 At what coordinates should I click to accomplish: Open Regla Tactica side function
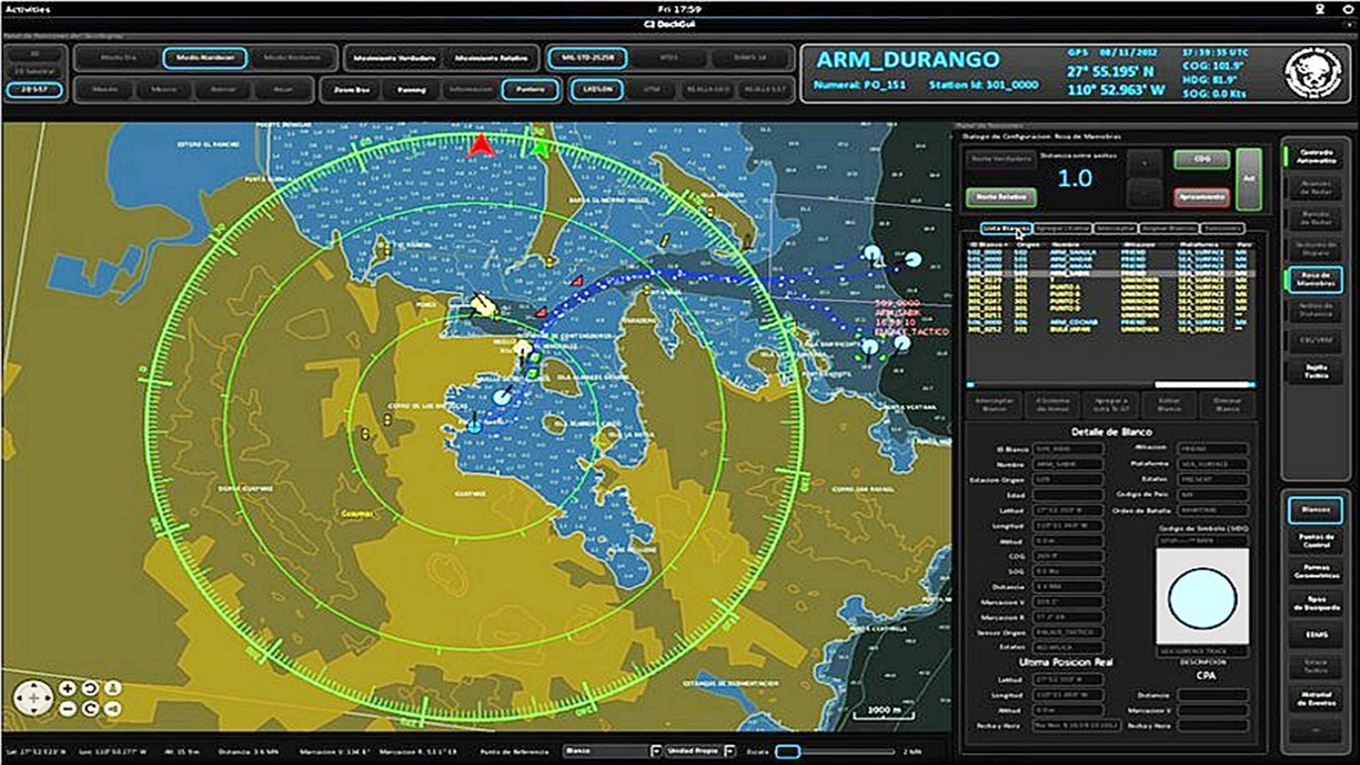(1316, 371)
